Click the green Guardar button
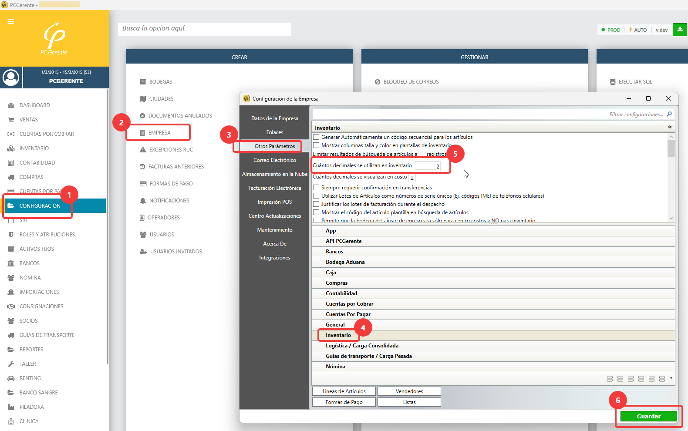The width and height of the screenshot is (688, 431). (x=649, y=416)
